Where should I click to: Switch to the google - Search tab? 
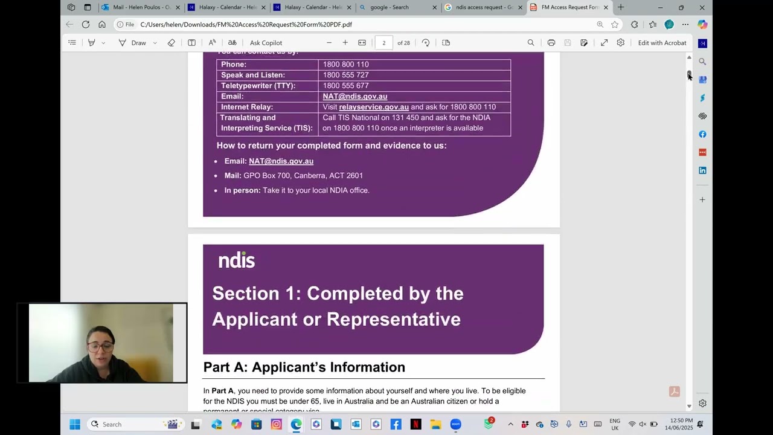tap(397, 7)
